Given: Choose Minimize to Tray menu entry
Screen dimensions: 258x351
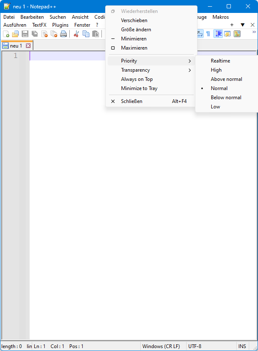Looking at the screenshot, I should [x=151, y=88].
